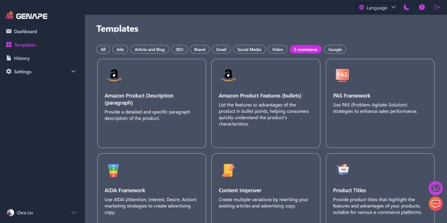Click the AIDA funnel icon
Image resolution: width=447 pixels, height=223 pixels.
point(113,170)
